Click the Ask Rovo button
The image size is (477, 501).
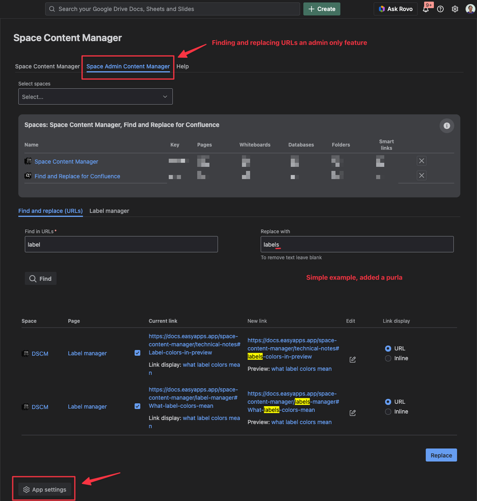pyautogui.click(x=396, y=9)
